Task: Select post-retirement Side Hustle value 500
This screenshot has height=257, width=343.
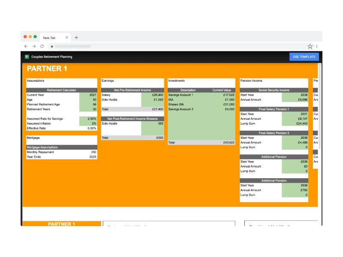Action: point(153,123)
